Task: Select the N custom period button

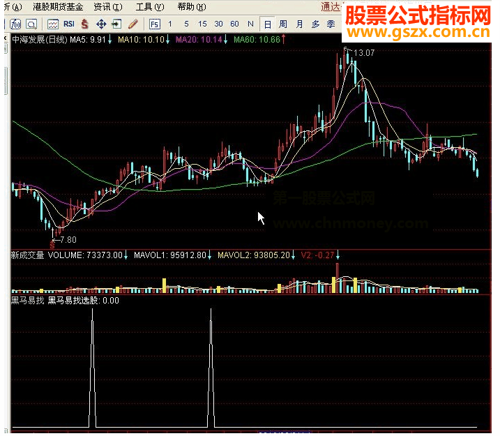Action: coord(250,24)
